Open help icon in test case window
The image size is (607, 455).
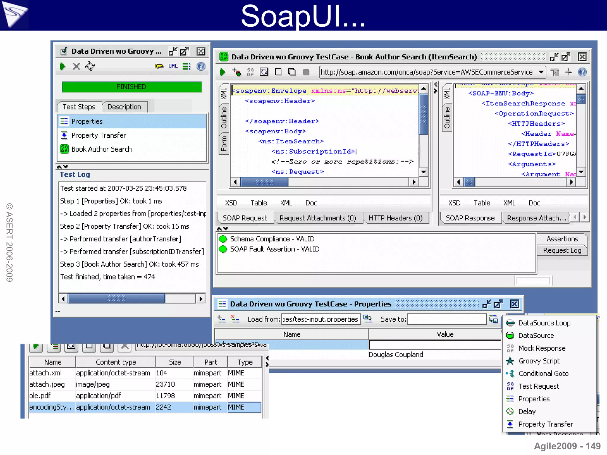click(x=201, y=66)
